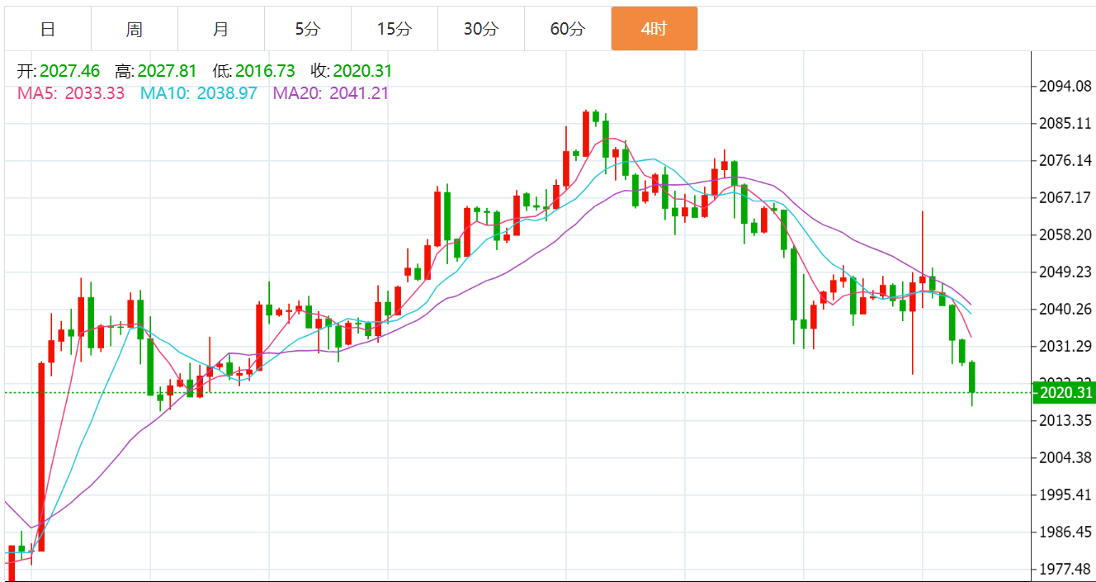This screenshot has height=582, width=1096.
Task: Click the highlighted 4时 tab
Action: coord(654,30)
